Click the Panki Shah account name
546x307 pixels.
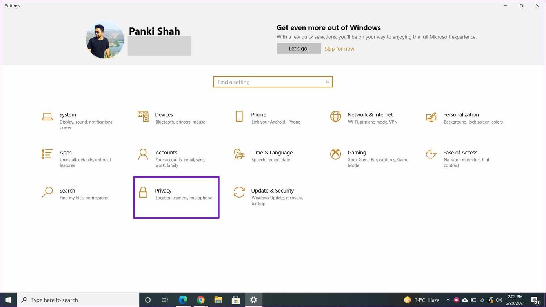coord(154,31)
